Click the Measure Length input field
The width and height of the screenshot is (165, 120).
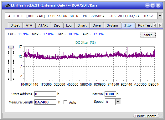[x=45, y=102]
